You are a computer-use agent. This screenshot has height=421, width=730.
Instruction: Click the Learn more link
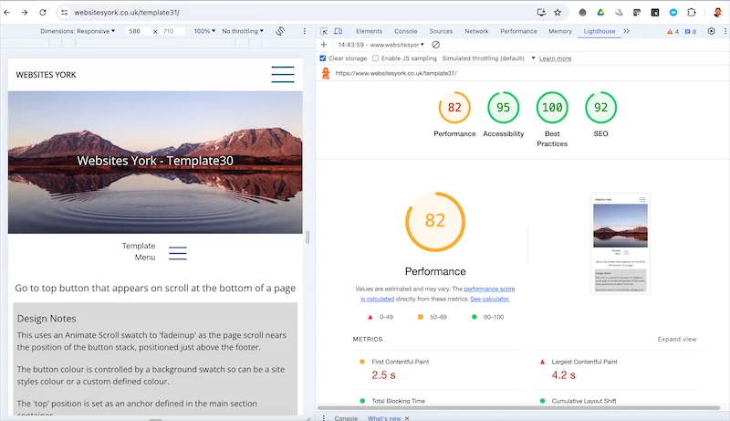pyautogui.click(x=555, y=58)
